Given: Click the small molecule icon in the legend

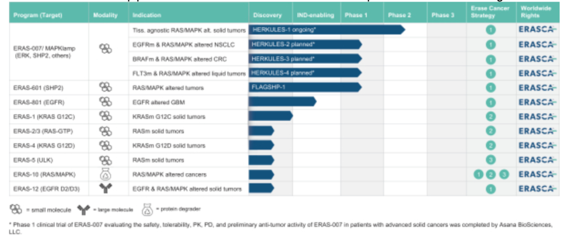Looking at the screenshot, I should click(x=16, y=209).
